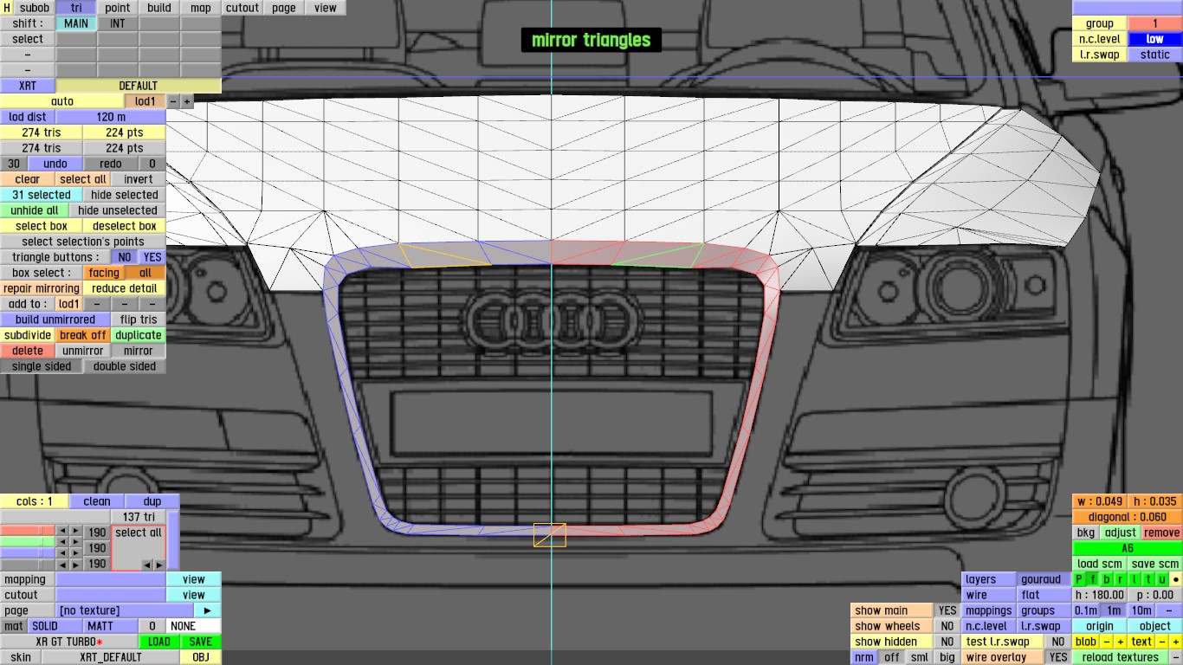This screenshot has width=1183, height=665.
Task: Make selected triangles double sided
Action: tap(125, 366)
